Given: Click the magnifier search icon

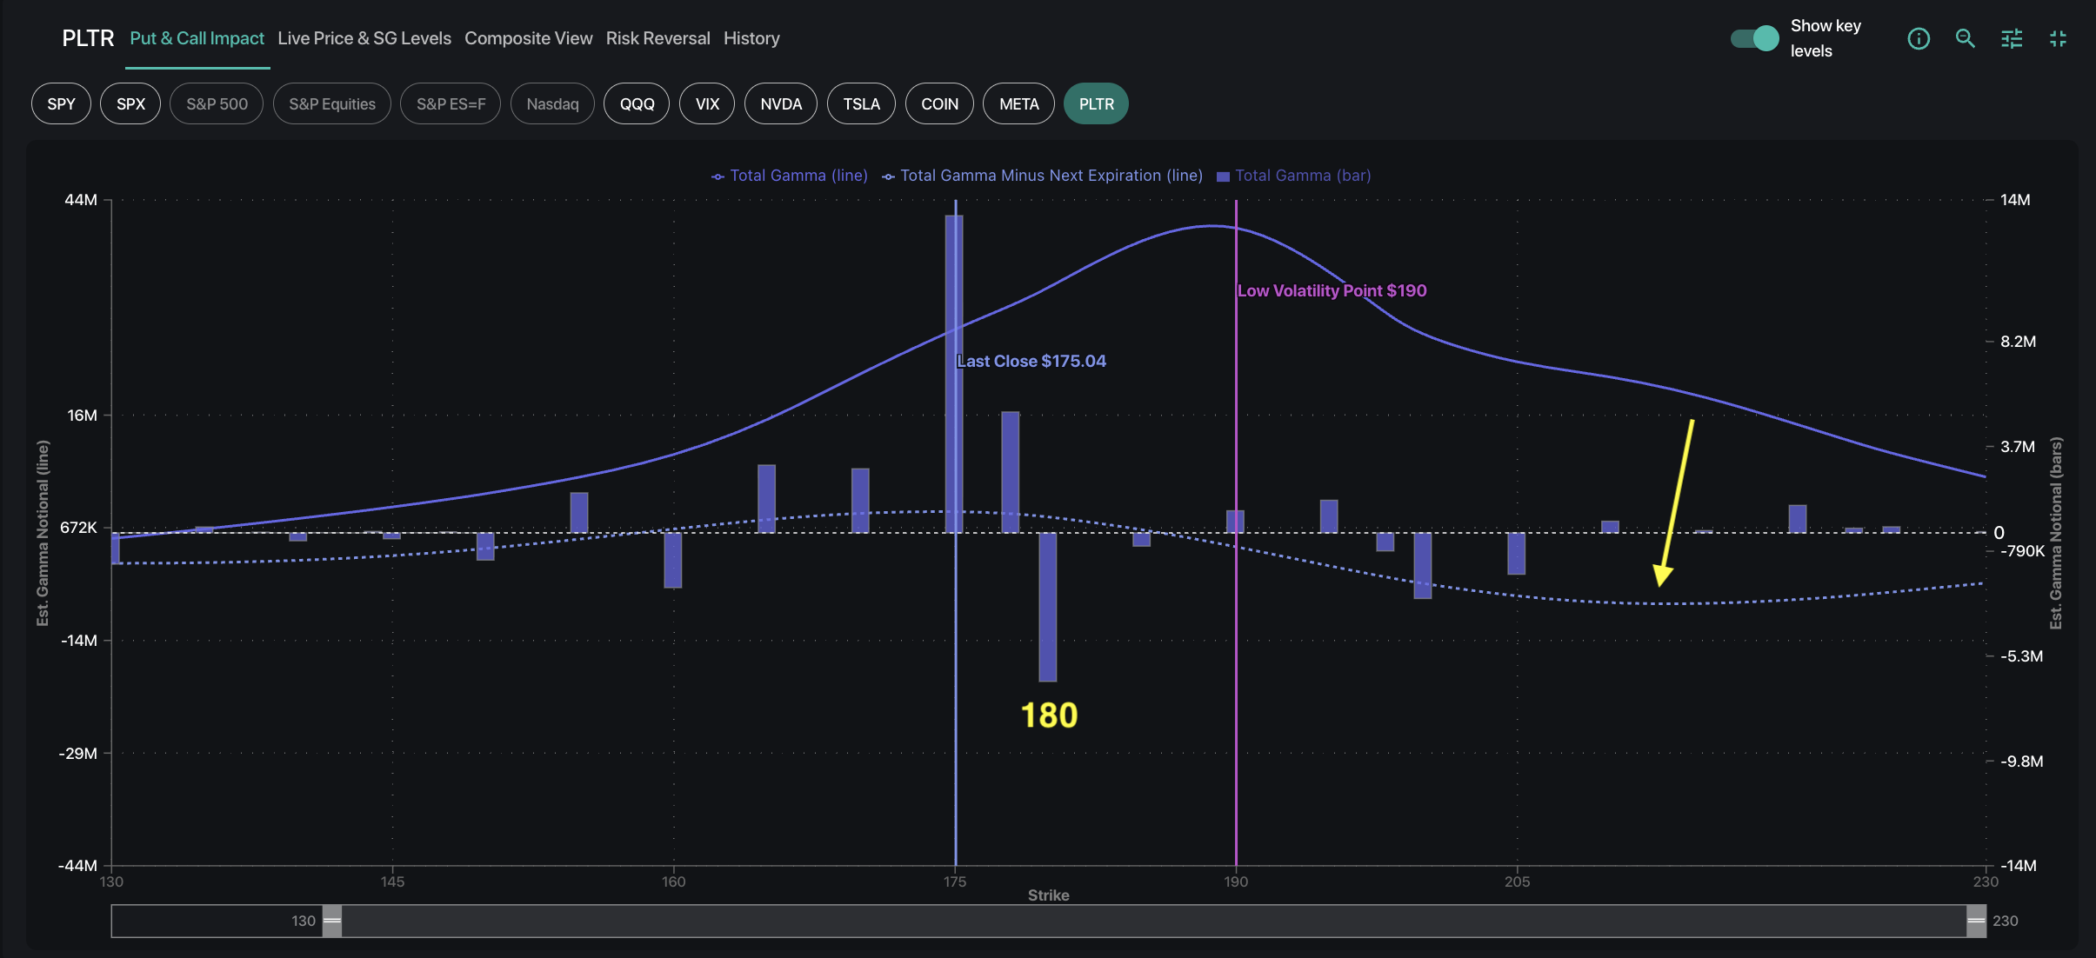Looking at the screenshot, I should click(1965, 38).
